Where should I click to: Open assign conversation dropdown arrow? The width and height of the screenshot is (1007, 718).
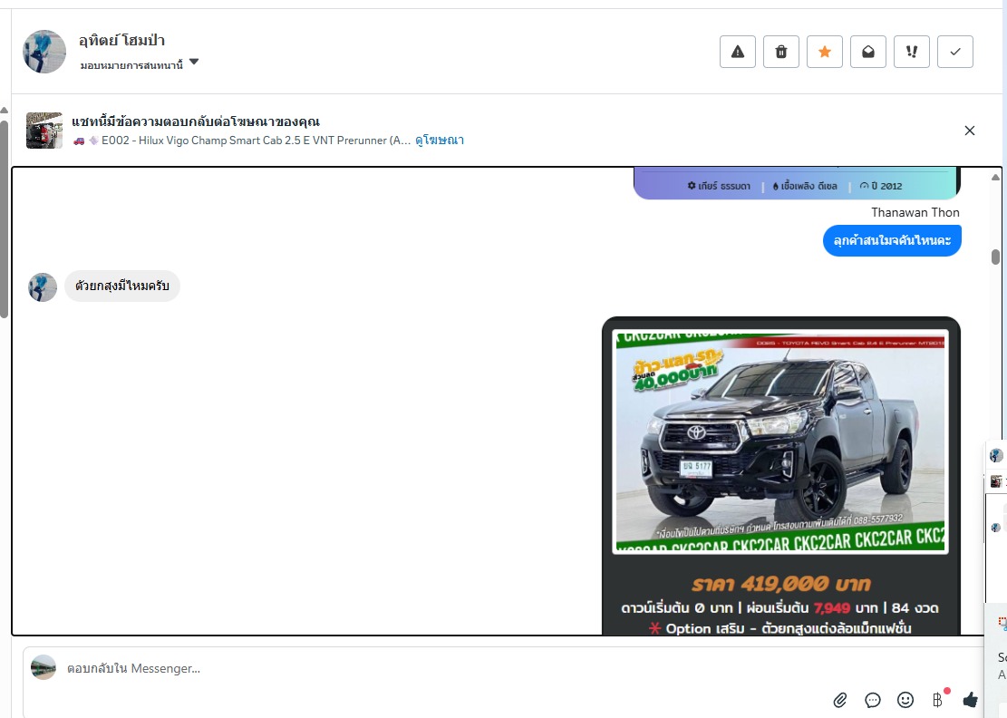tap(194, 63)
